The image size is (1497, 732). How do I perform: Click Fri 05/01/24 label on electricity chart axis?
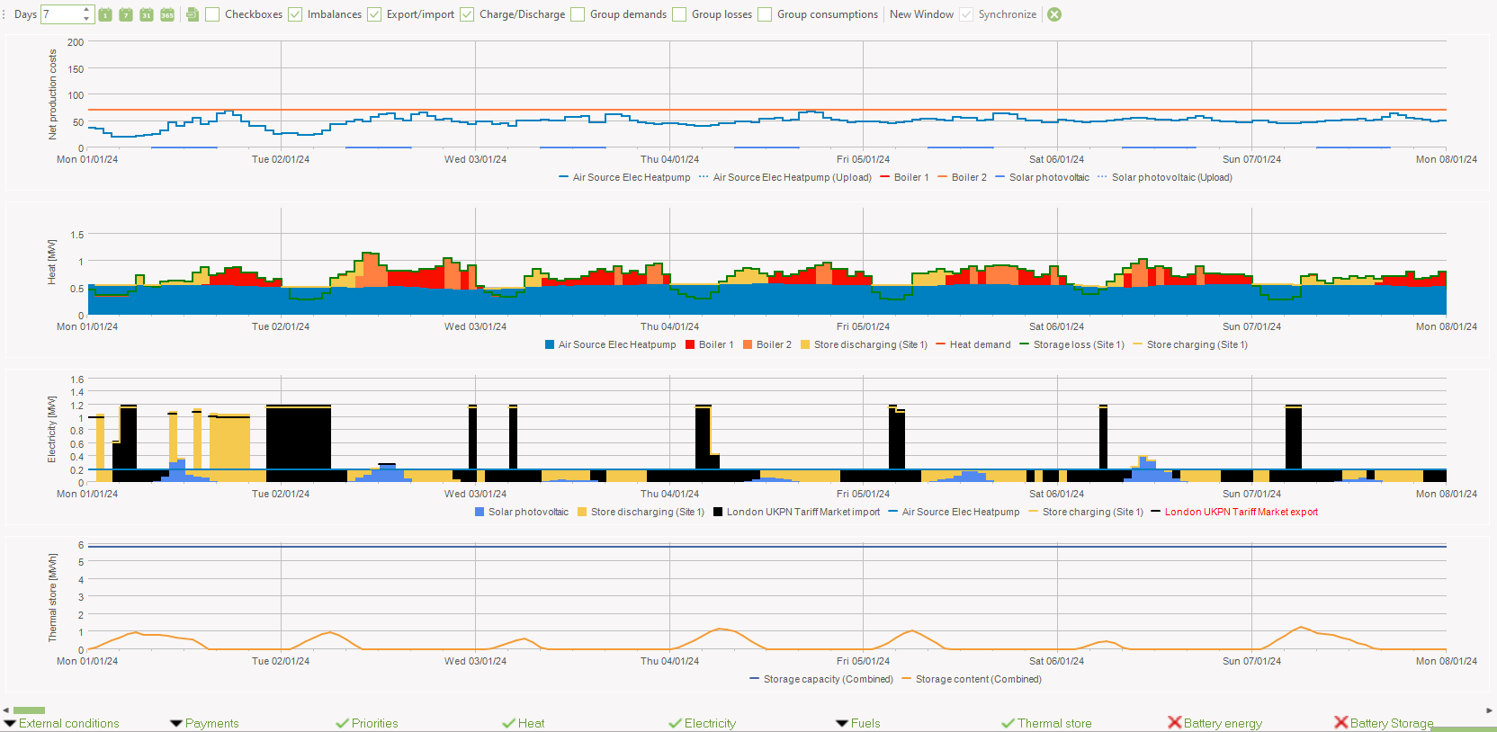point(863,494)
